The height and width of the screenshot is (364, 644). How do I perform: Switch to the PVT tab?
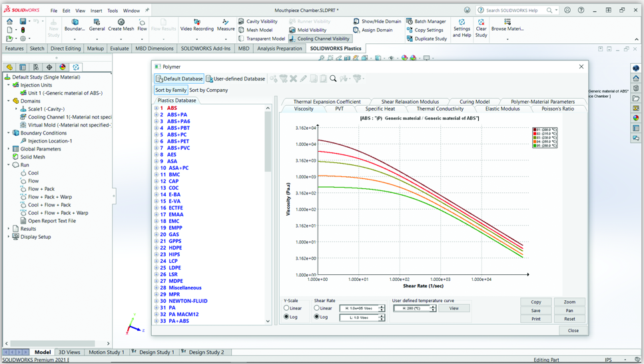(339, 108)
